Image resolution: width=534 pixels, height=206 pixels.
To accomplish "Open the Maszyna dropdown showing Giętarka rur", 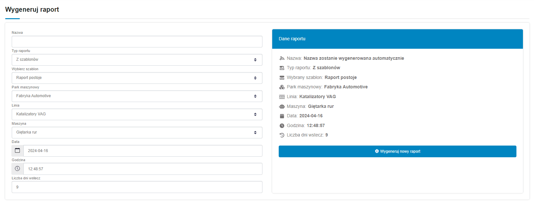I will [x=137, y=133].
